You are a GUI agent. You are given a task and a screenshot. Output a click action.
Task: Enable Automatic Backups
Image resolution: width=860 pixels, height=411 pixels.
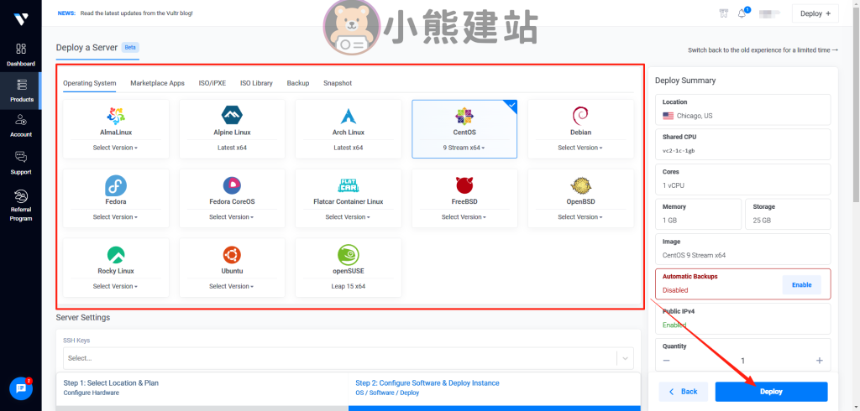click(x=801, y=284)
